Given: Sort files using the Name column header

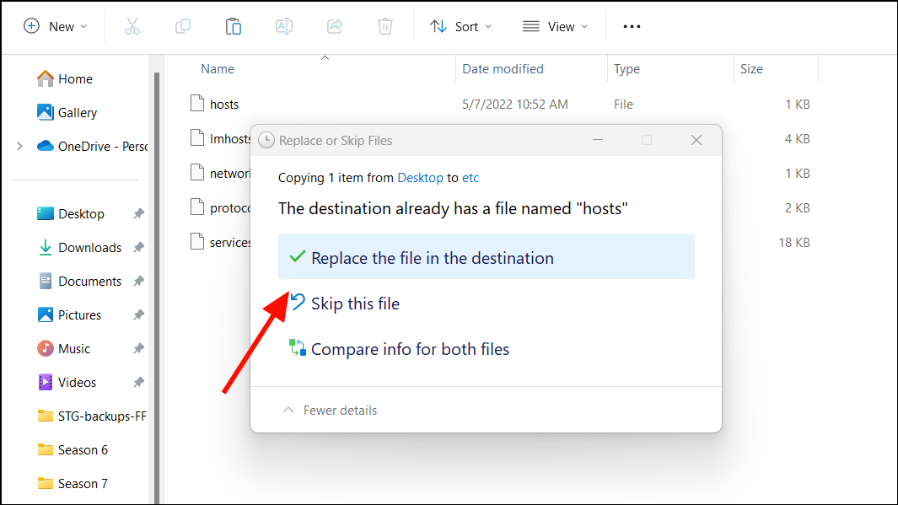Looking at the screenshot, I should click(x=217, y=68).
